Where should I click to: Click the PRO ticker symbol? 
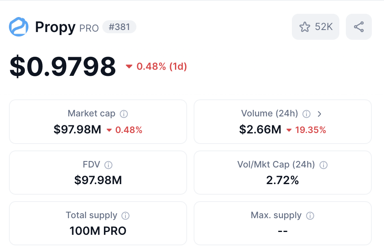(x=89, y=28)
